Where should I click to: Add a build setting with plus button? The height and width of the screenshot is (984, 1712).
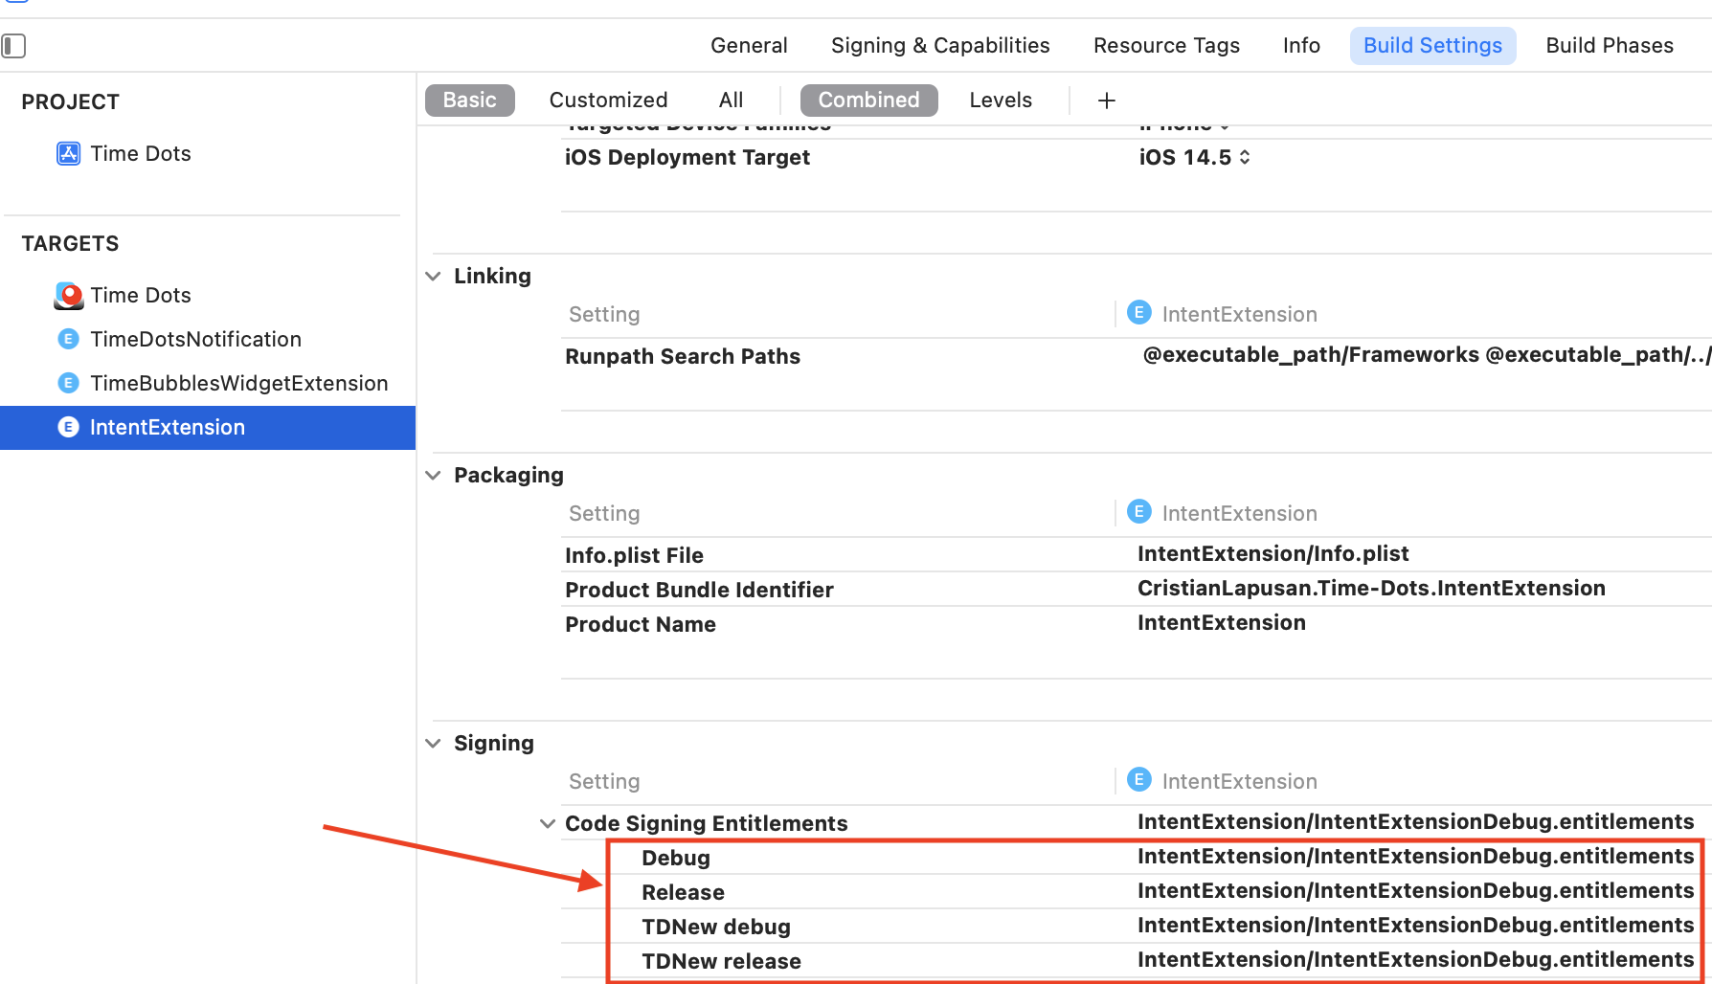pyautogui.click(x=1106, y=101)
